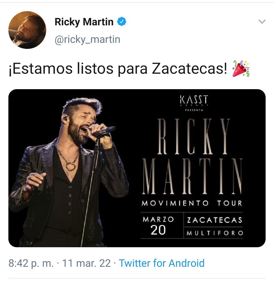
Task: Click the Marzo 20 date block
Action: [x=158, y=225]
